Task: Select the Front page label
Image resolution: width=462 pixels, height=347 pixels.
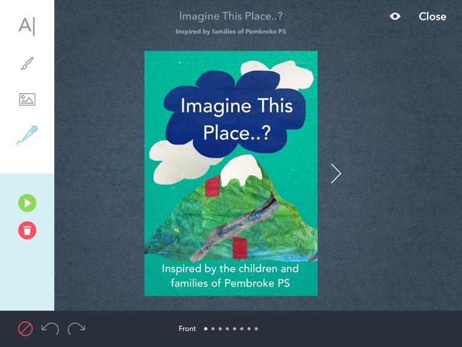Action: point(187,329)
